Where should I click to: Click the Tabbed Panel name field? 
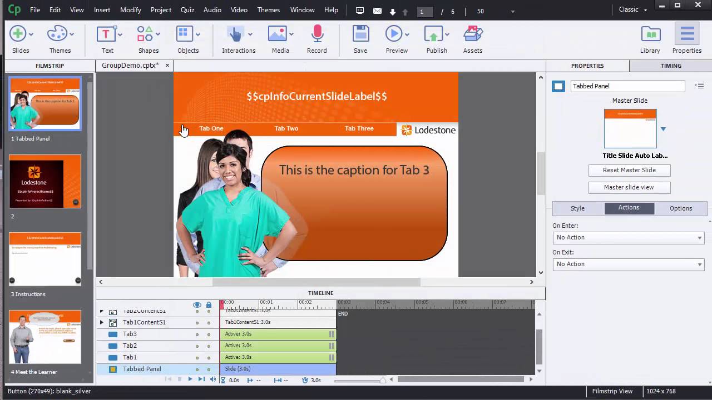[627, 86]
